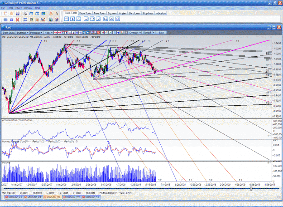Select the vertical line tool
Screen dimensions: 283x207
click(x=72, y=19)
